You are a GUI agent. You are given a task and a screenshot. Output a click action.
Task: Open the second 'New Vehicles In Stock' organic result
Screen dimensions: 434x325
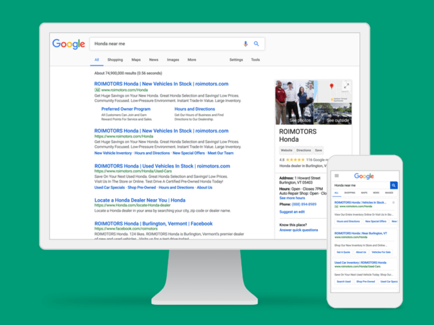tap(161, 131)
